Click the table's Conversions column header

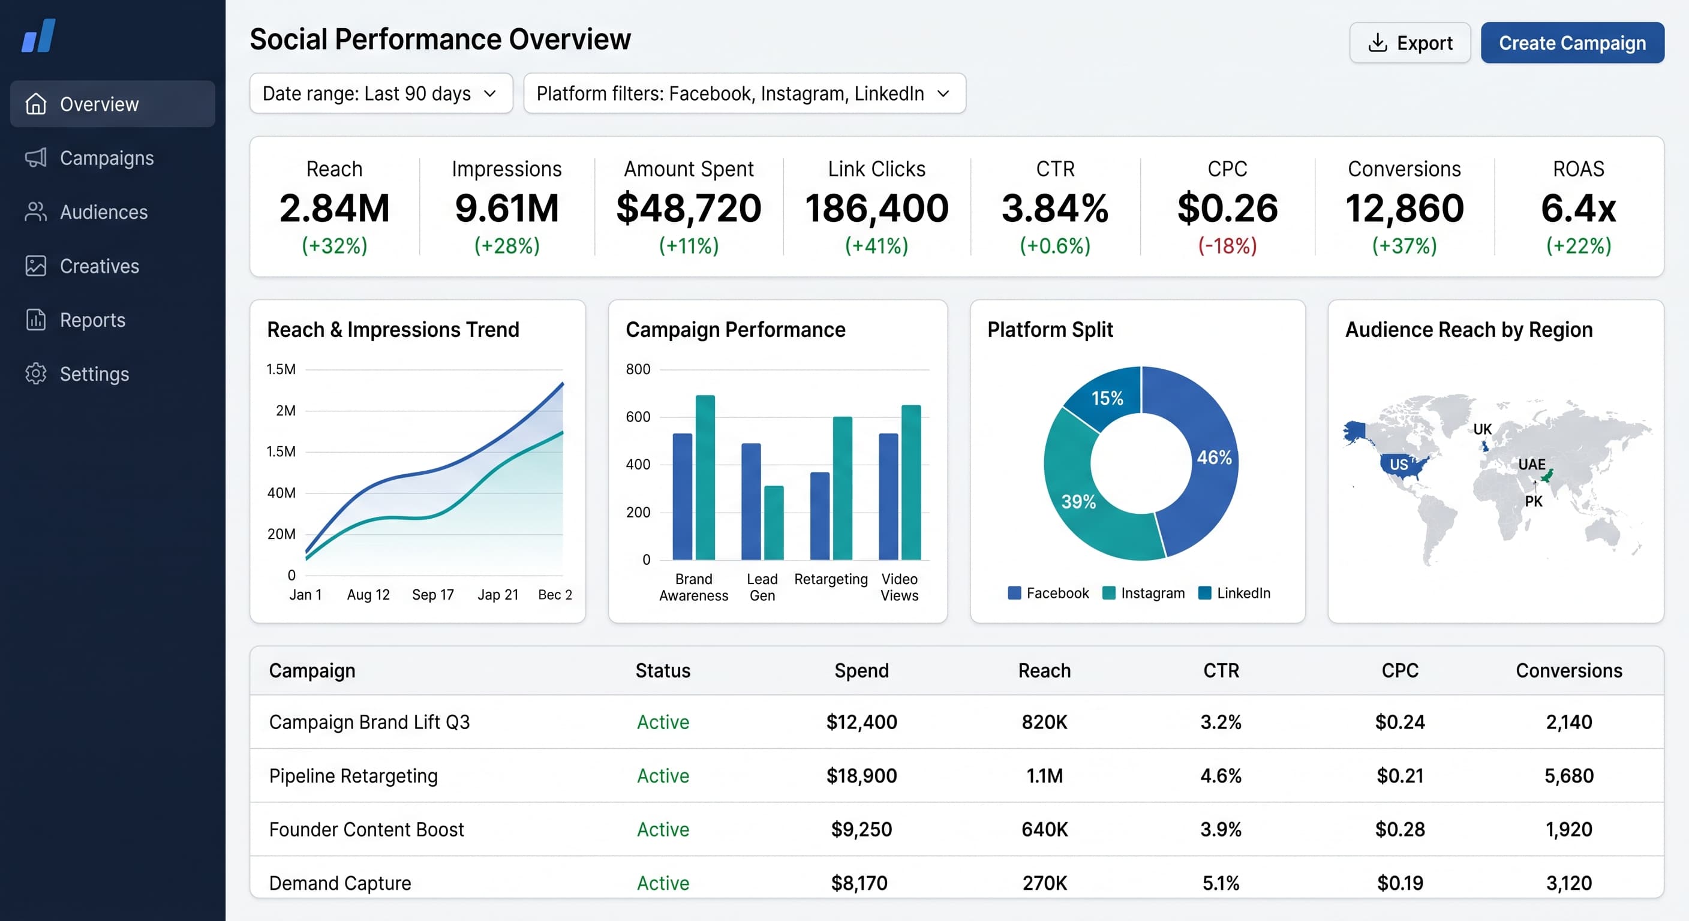coord(1569,670)
